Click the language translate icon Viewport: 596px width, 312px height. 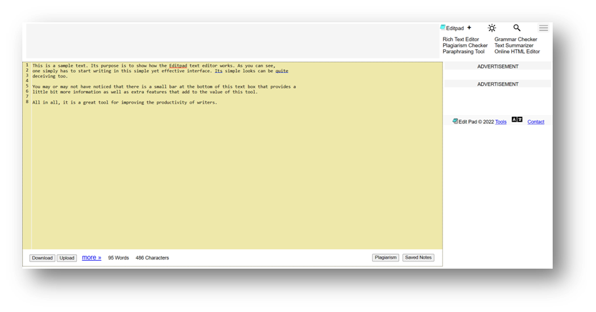point(517,120)
